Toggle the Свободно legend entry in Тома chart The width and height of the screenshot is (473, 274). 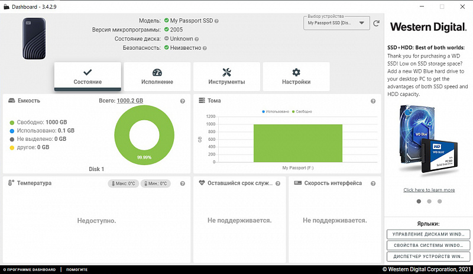tap(302, 111)
